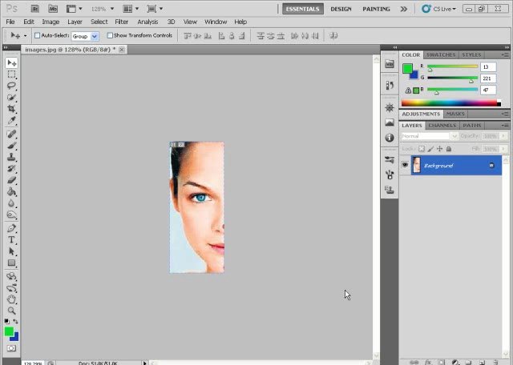Toggle Quick Mask mode button

coord(11,348)
